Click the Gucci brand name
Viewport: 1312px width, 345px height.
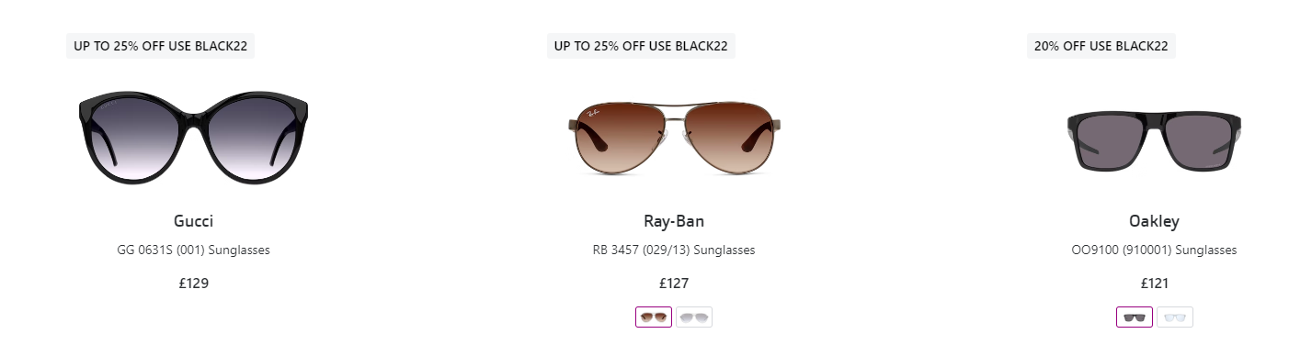click(193, 221)
